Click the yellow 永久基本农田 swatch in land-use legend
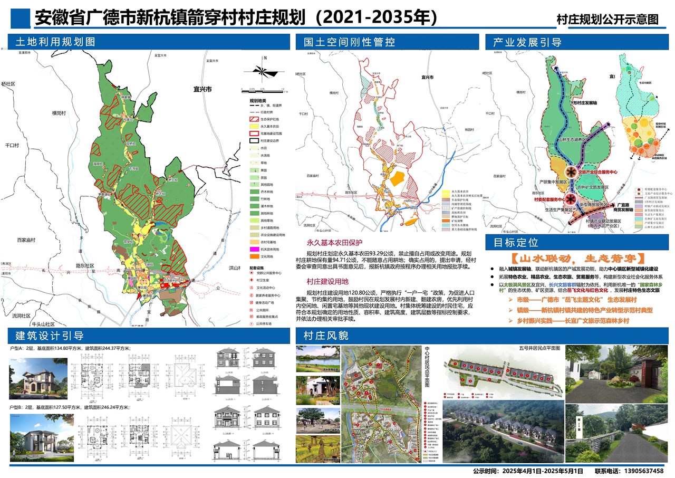Viewport: 675px width, 478px height. (x=254, y=127)
